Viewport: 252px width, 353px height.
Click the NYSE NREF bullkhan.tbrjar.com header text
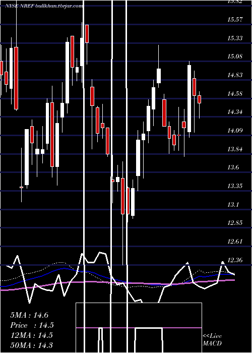pos(44,6)
